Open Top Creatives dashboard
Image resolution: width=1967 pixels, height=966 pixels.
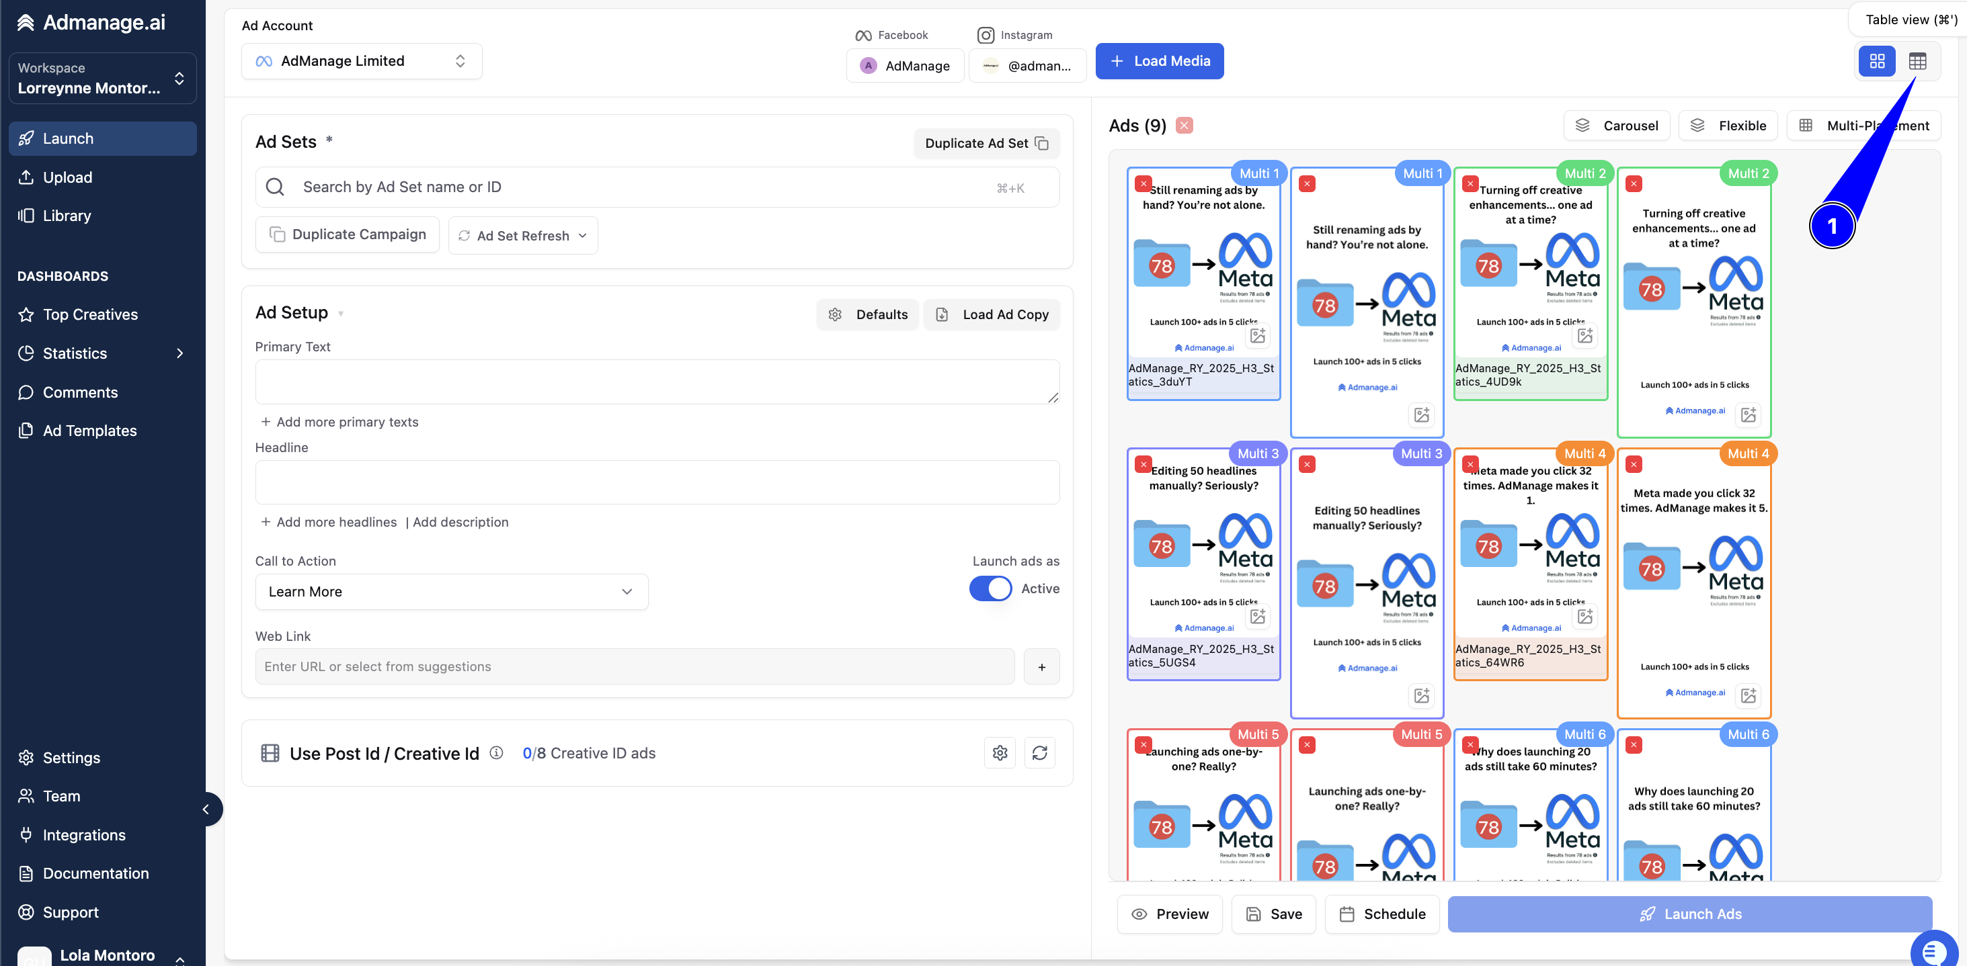90,314
